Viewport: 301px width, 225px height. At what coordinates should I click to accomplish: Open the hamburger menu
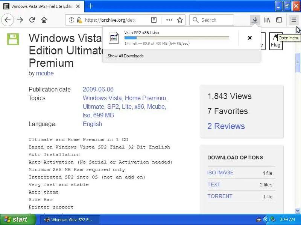tap(294, 20)
